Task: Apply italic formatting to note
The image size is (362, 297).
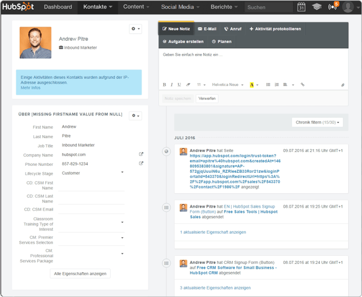Action: [172, 85]
